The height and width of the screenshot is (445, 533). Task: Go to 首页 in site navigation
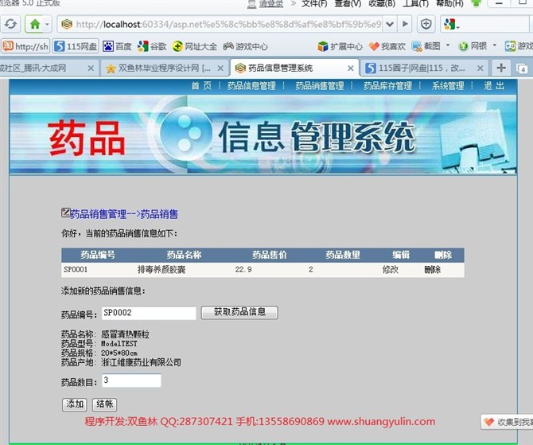(x=201, y=85)
